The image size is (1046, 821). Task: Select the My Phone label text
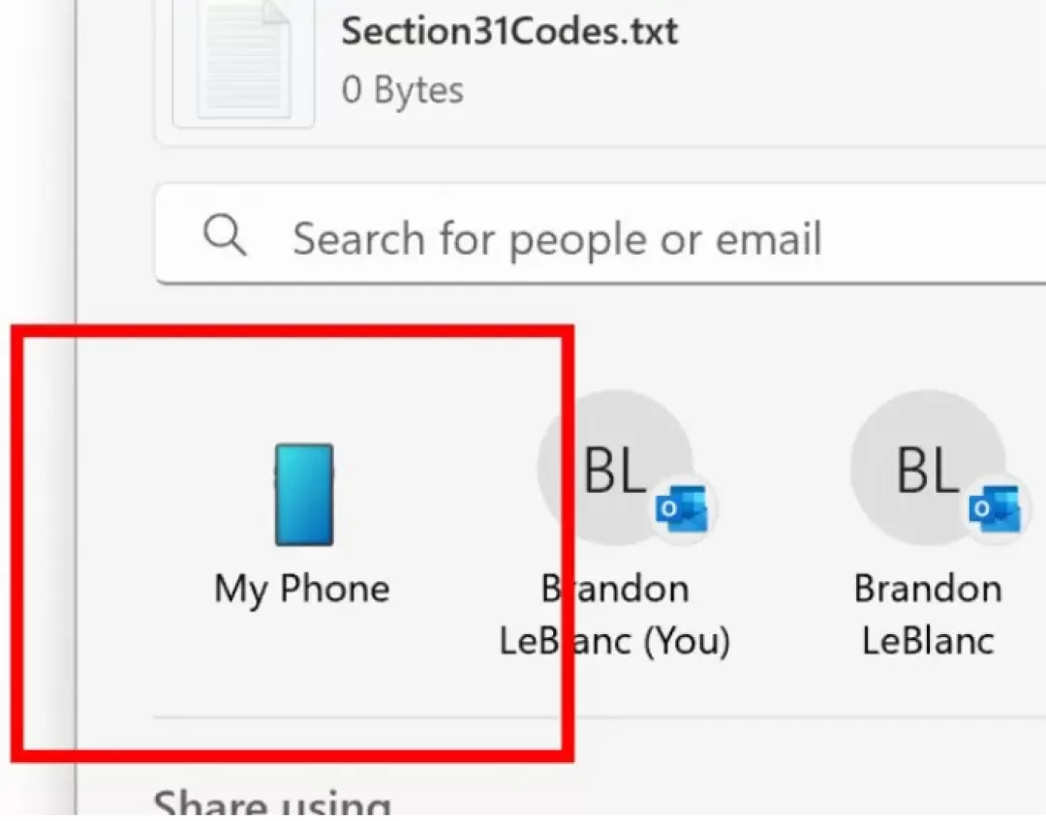pyautogui.click(x=301, y=589)
